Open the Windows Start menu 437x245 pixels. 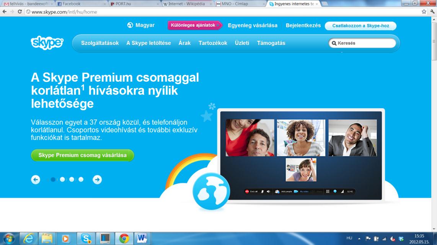point(9,239)
